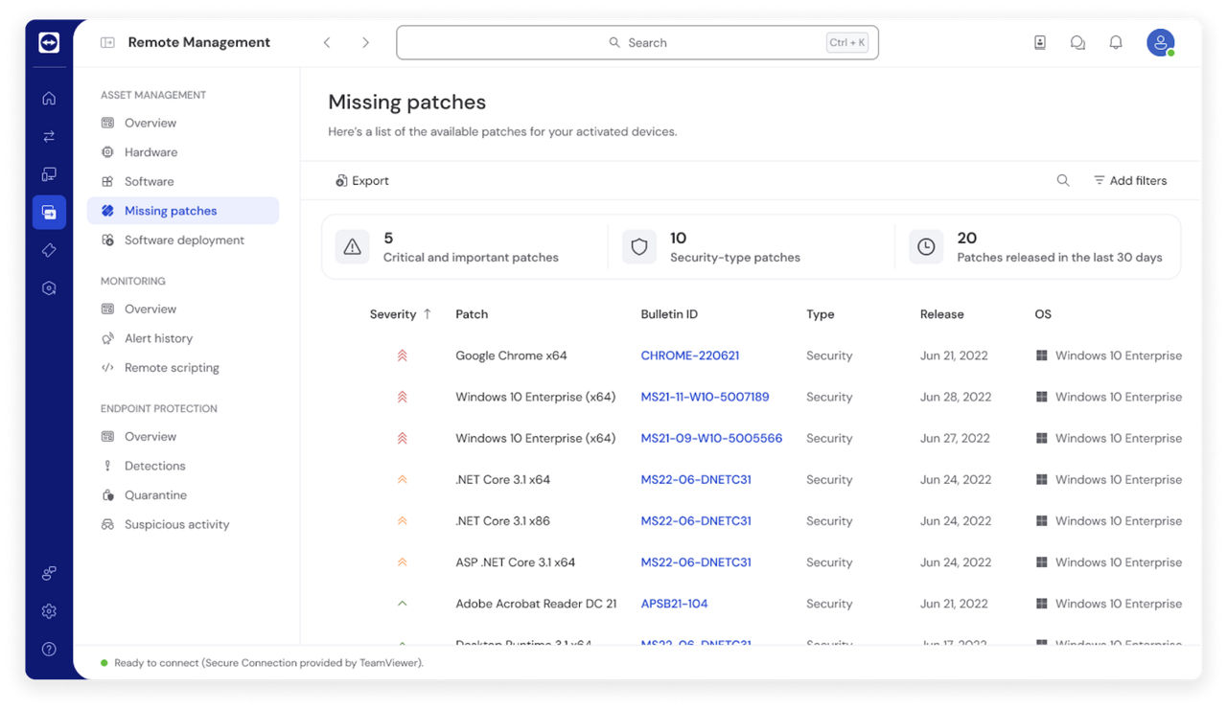Click critical severity icon for Google Chrome
This screenshot has height=710, width=1227.
402,355
